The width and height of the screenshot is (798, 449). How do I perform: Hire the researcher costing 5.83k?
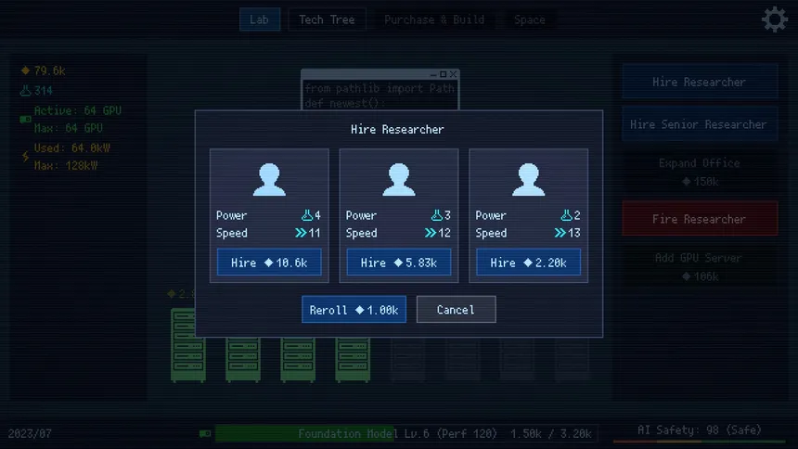[x=398, y=263]
